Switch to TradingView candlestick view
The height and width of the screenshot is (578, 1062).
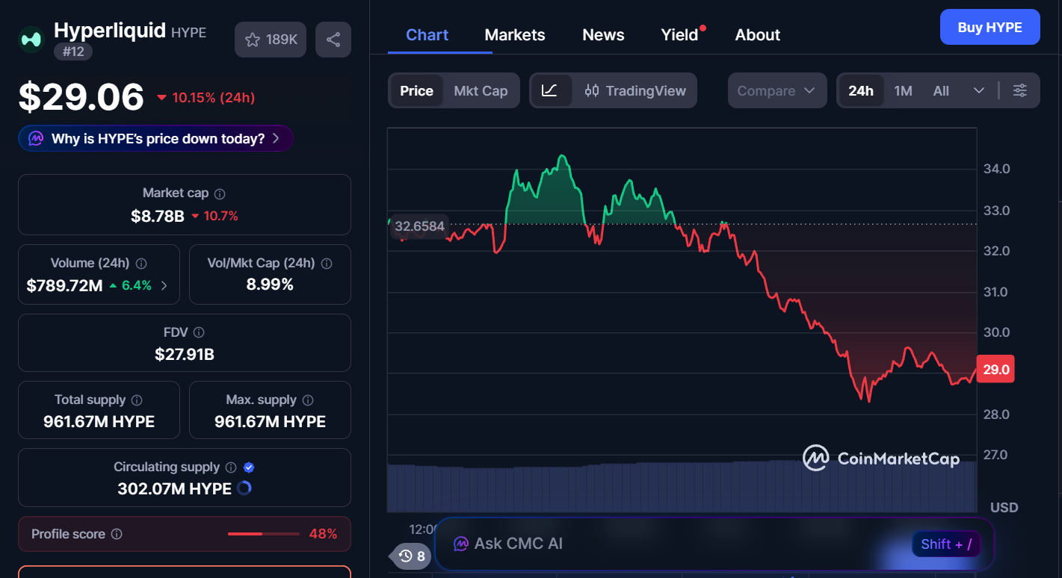tap(635, 90)
